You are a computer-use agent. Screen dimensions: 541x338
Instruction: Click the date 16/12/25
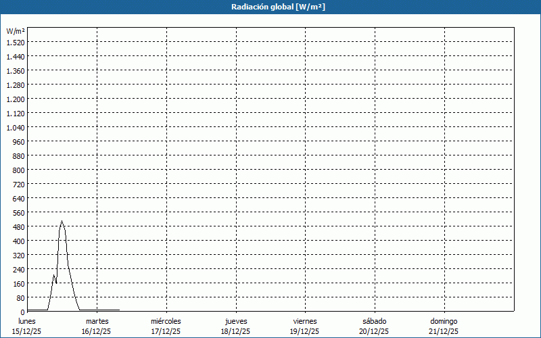point(96,332)
